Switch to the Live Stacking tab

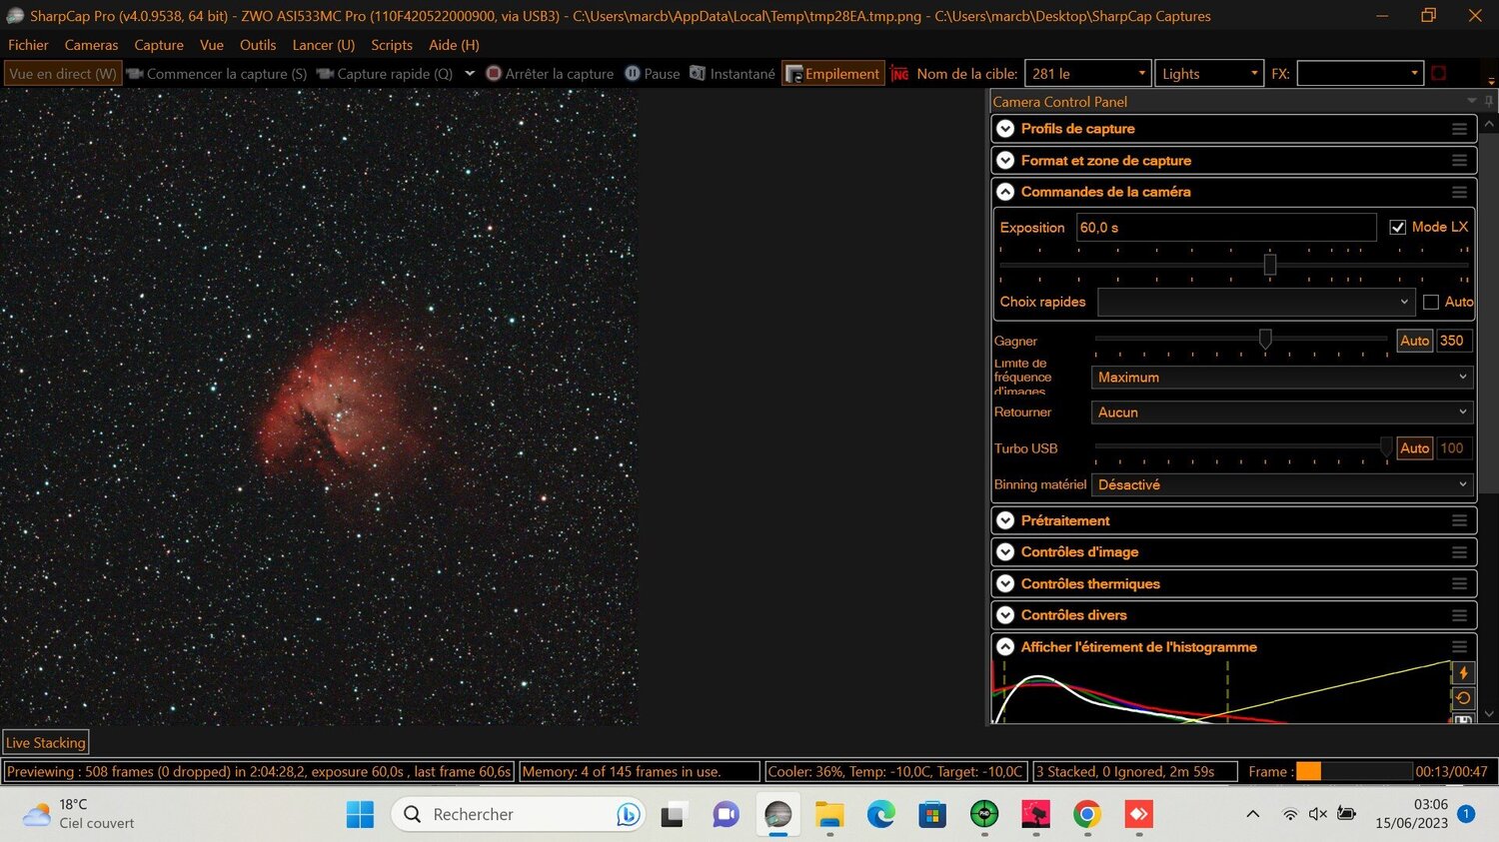[46, 742]
